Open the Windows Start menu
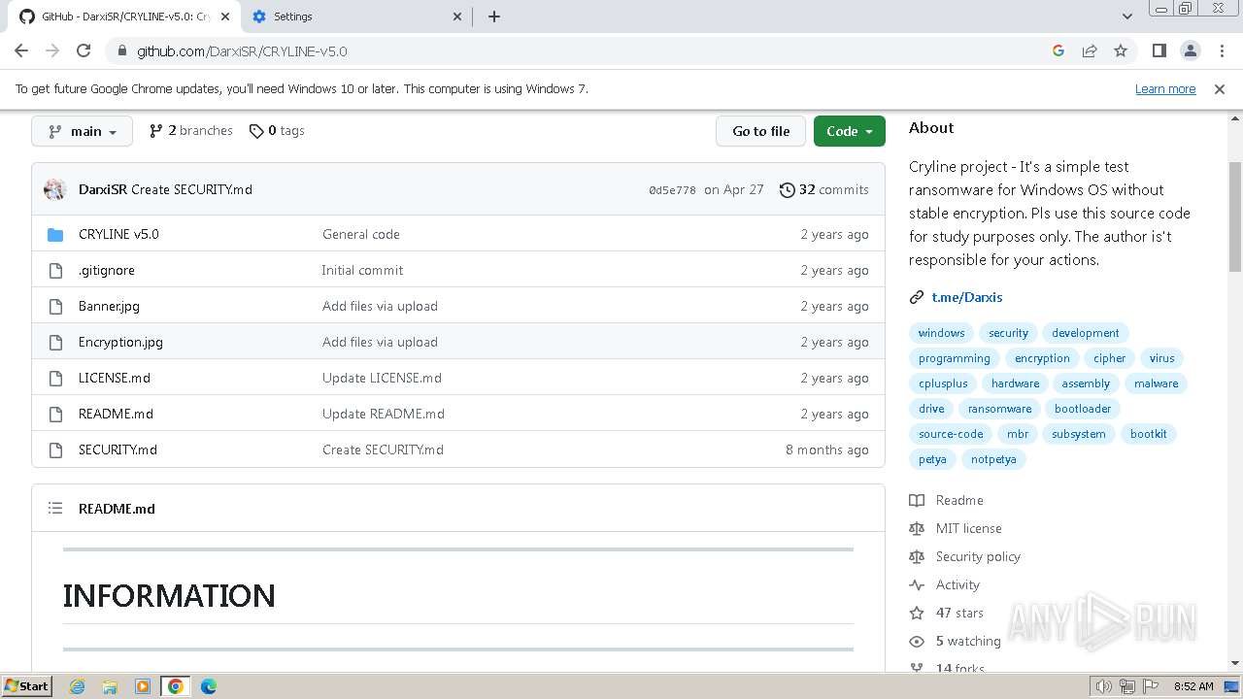Viewport: 1243px width, 699px height. click(26, 685)
